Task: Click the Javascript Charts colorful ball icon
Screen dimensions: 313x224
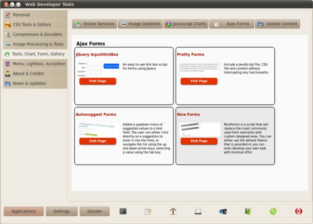Action: (x=169, y=24)
